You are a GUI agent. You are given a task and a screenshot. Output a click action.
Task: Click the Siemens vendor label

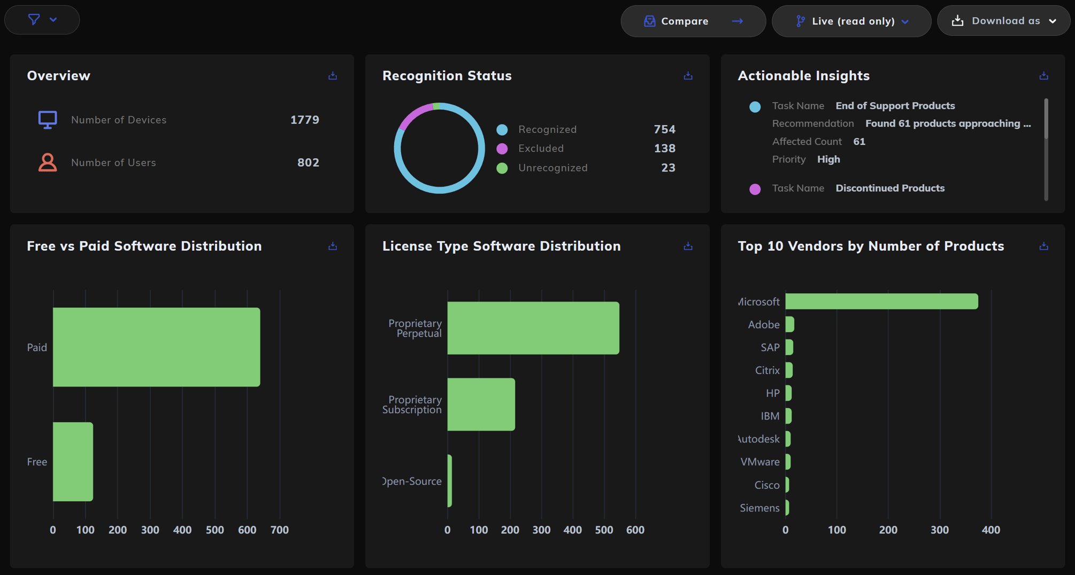pos(759,508)
